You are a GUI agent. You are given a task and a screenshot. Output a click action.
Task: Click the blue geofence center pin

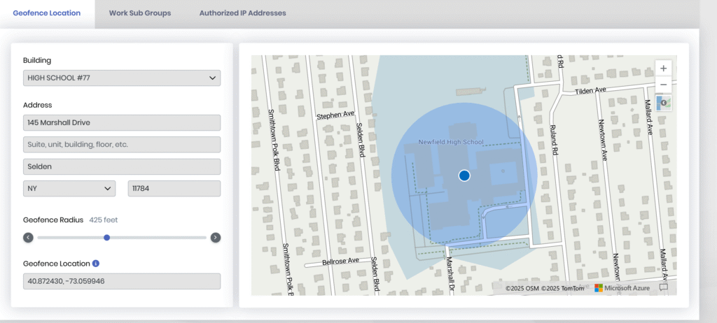[x=464, y=175]
